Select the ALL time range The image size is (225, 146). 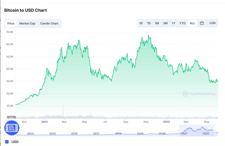click(x=192, y=23)
